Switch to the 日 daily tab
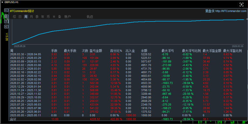The width and height of the screenshot is (248, 124). pyautogui.click(x=20, y=17)
